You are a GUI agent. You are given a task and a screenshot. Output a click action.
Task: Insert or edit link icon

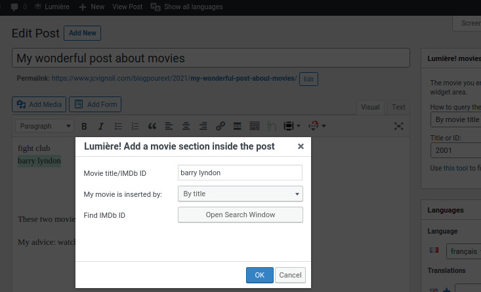pos(220,126)
